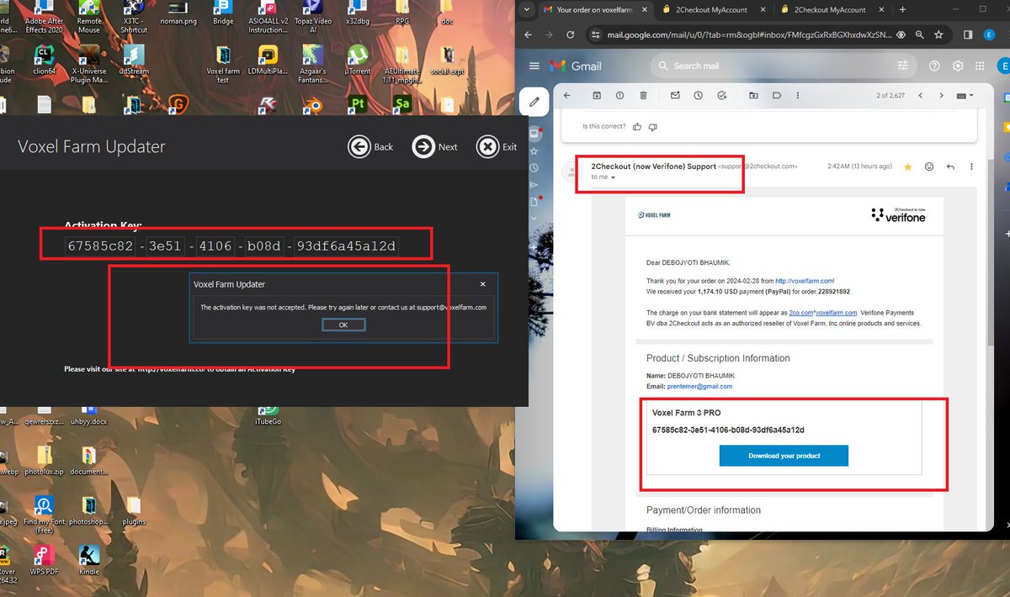Open a new Chrome tab
The image size is (1010, 597).
click(902, 9)
